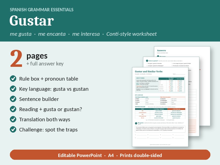This screenshot has width=220, height=165.
Task: Click the text 'Key language: gusta vs gustan'
Action: point(54,89)
